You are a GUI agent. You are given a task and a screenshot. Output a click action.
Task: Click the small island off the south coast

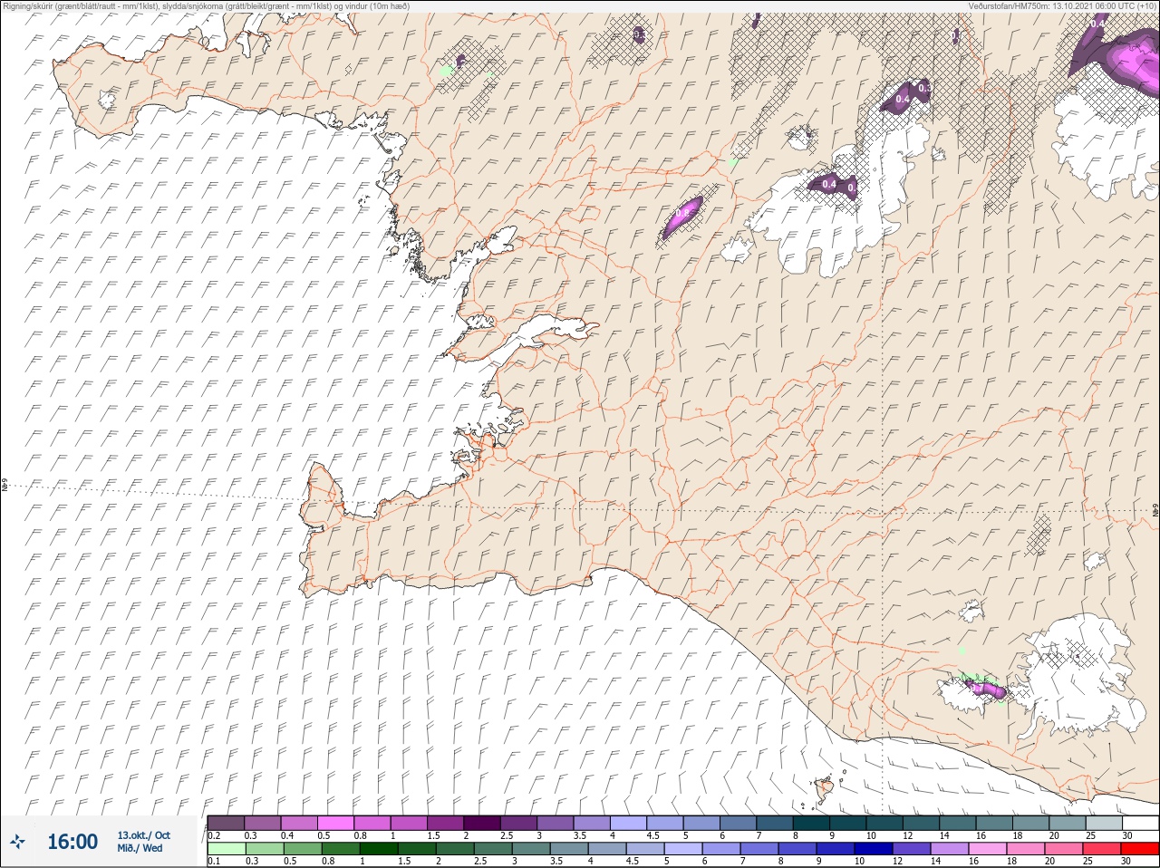(825, 789)
